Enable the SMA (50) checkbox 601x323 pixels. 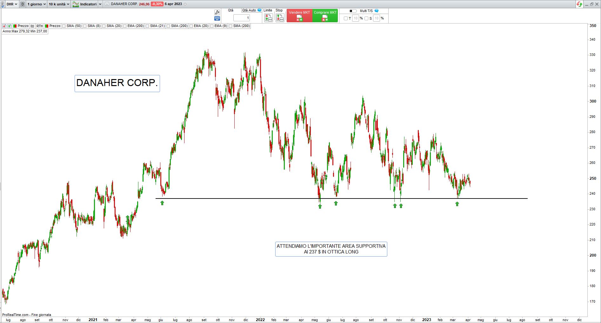coord(64,26)
